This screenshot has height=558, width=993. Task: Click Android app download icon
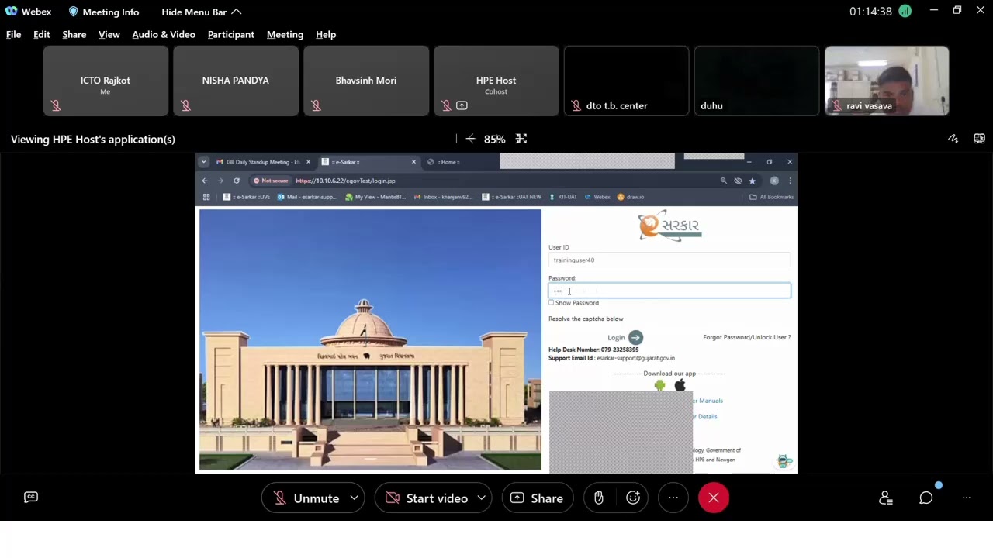659,385
